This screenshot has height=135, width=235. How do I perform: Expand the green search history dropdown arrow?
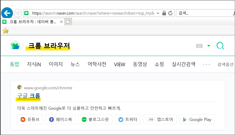(209, 46)
